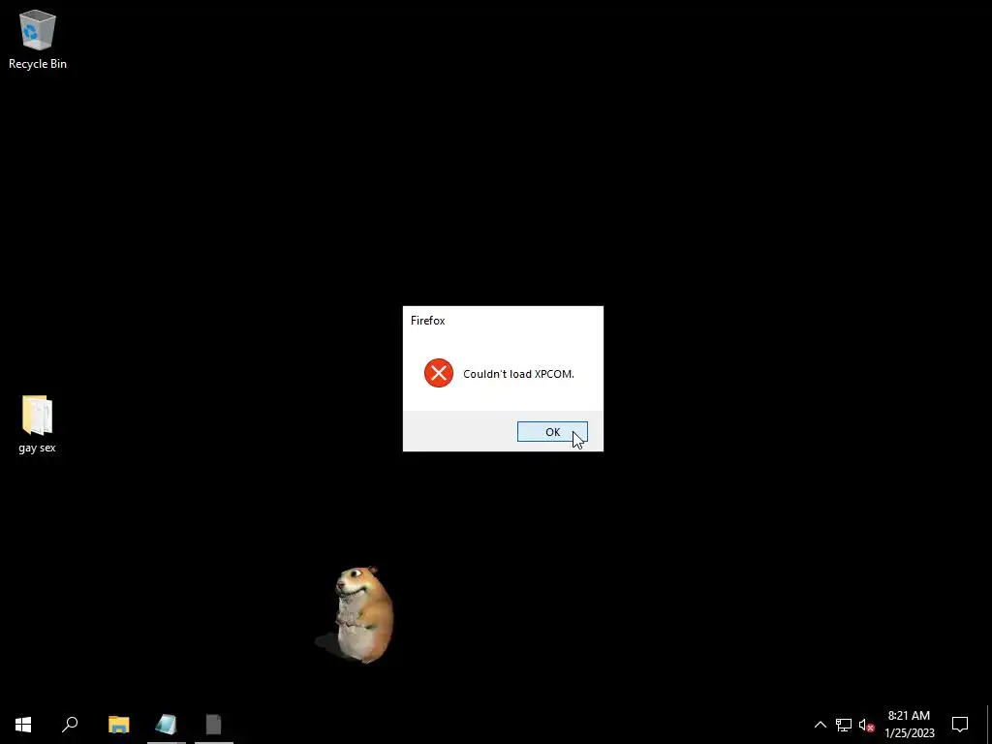Open the clock showing 8:21 AM
Image resolution: width=992 pixels, height=744 pixels.
pyautogui.click(x=909, y=725)
